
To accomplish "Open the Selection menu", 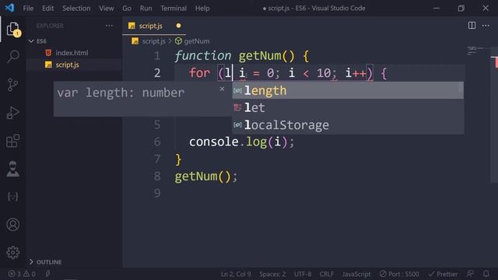I will pos(76,9).
